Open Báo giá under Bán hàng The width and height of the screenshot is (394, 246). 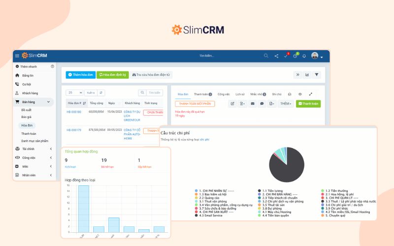(x=26, y=117)
